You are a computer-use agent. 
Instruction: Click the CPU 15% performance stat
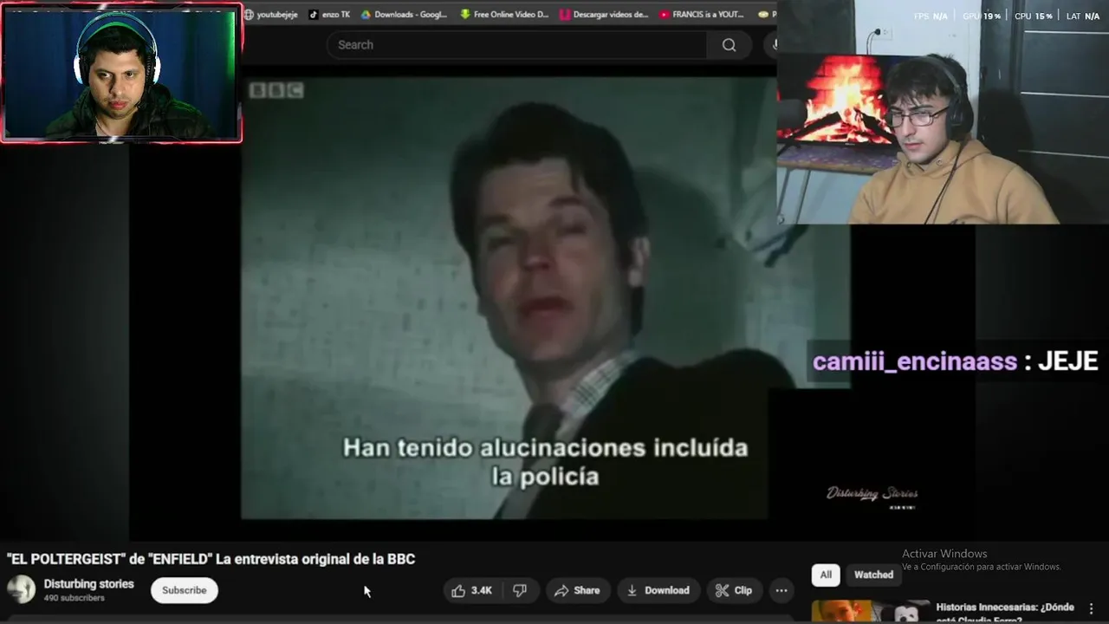click(x=1034, y=16)
